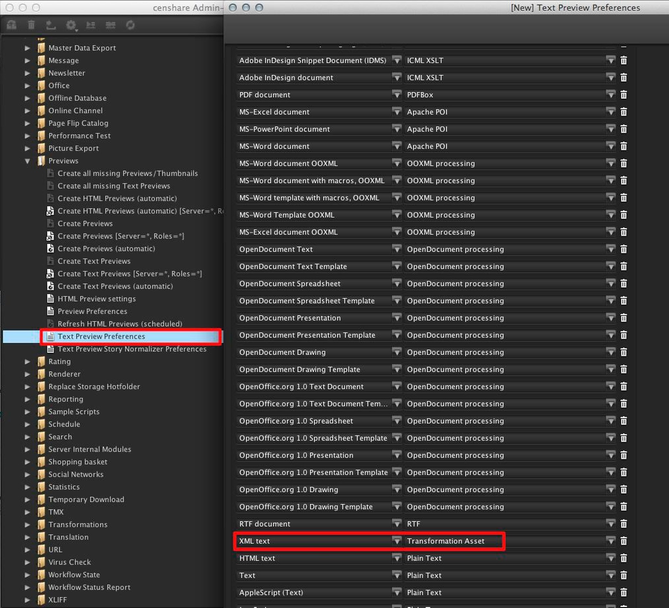Expand the Transformations tree node

coord(27,524)
